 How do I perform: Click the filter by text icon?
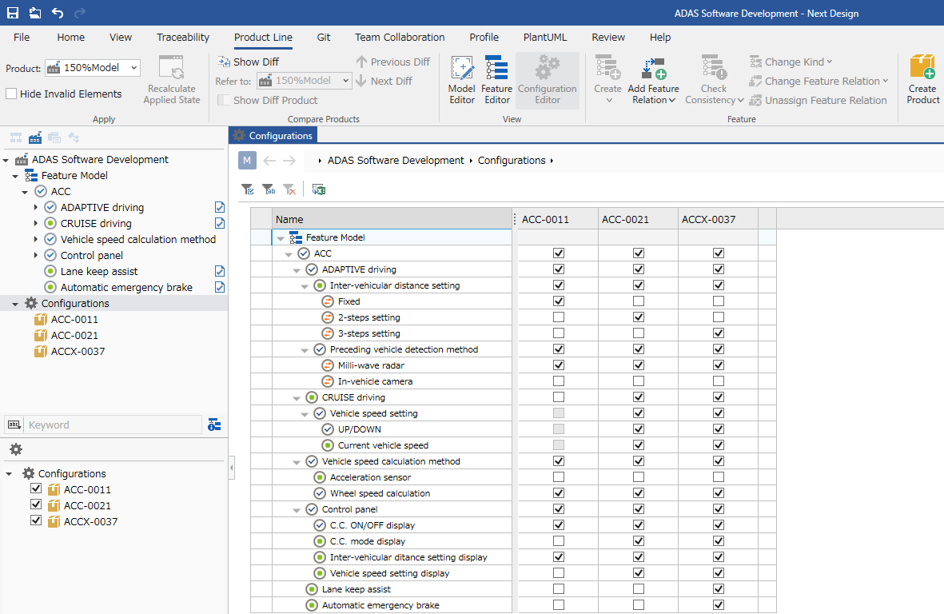269,189
